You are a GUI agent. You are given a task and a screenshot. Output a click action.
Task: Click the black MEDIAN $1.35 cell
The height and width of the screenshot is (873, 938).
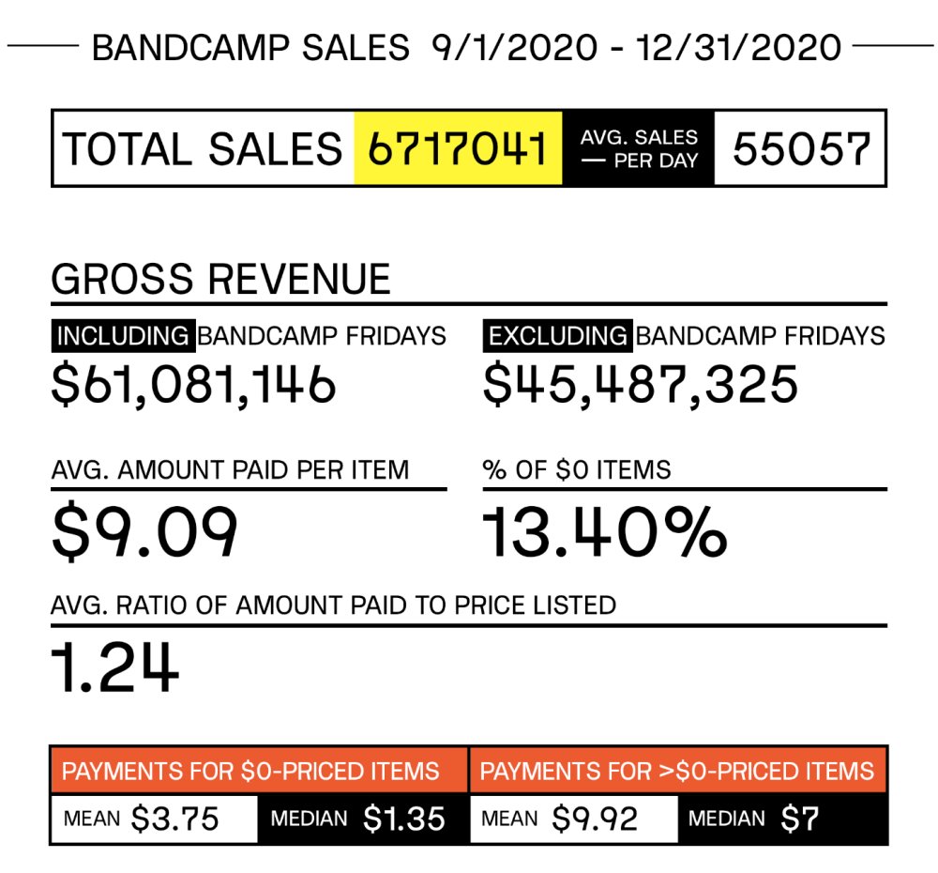362,819
